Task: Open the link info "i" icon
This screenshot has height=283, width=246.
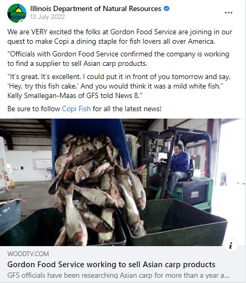Action: (231, 246)
